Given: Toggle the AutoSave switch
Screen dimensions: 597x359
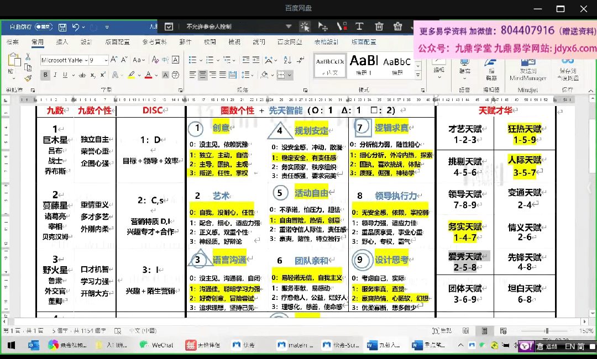Looking at the screenshot, I should pos(43,27).
